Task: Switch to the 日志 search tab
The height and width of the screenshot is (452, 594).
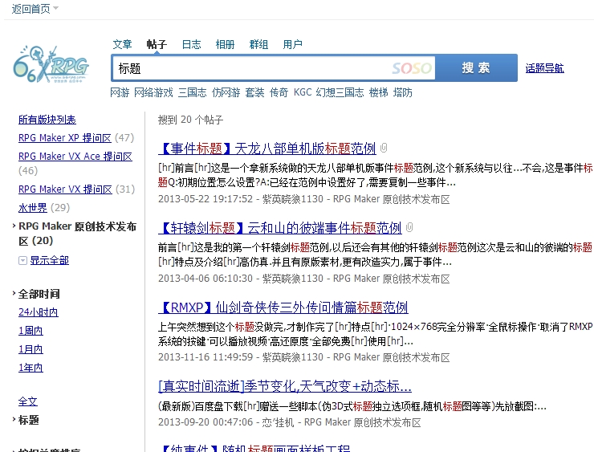Action: coord(191,44)
